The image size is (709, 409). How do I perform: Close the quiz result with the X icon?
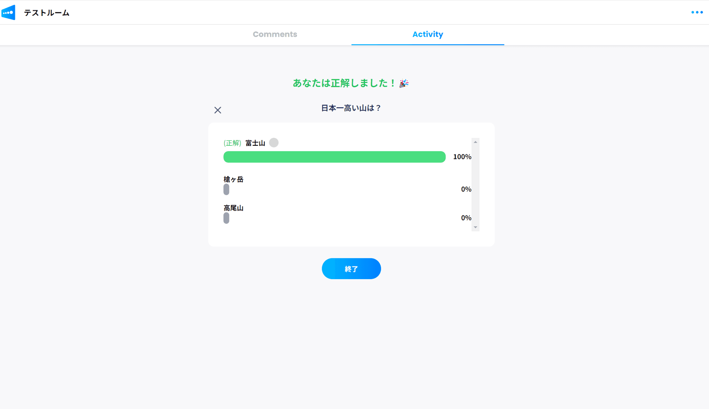pyautogui.click(x=218, y=110)
